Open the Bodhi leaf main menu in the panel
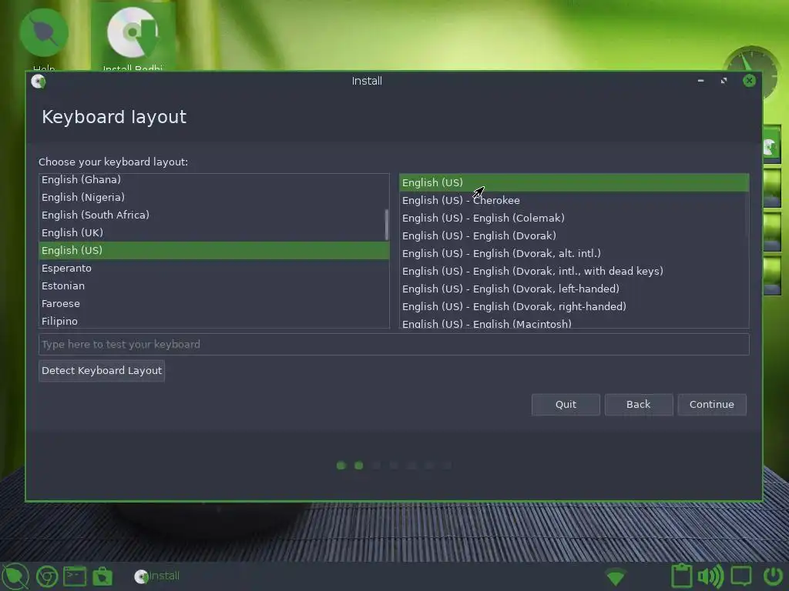789x591 pixels. click(x=15, y=576)
